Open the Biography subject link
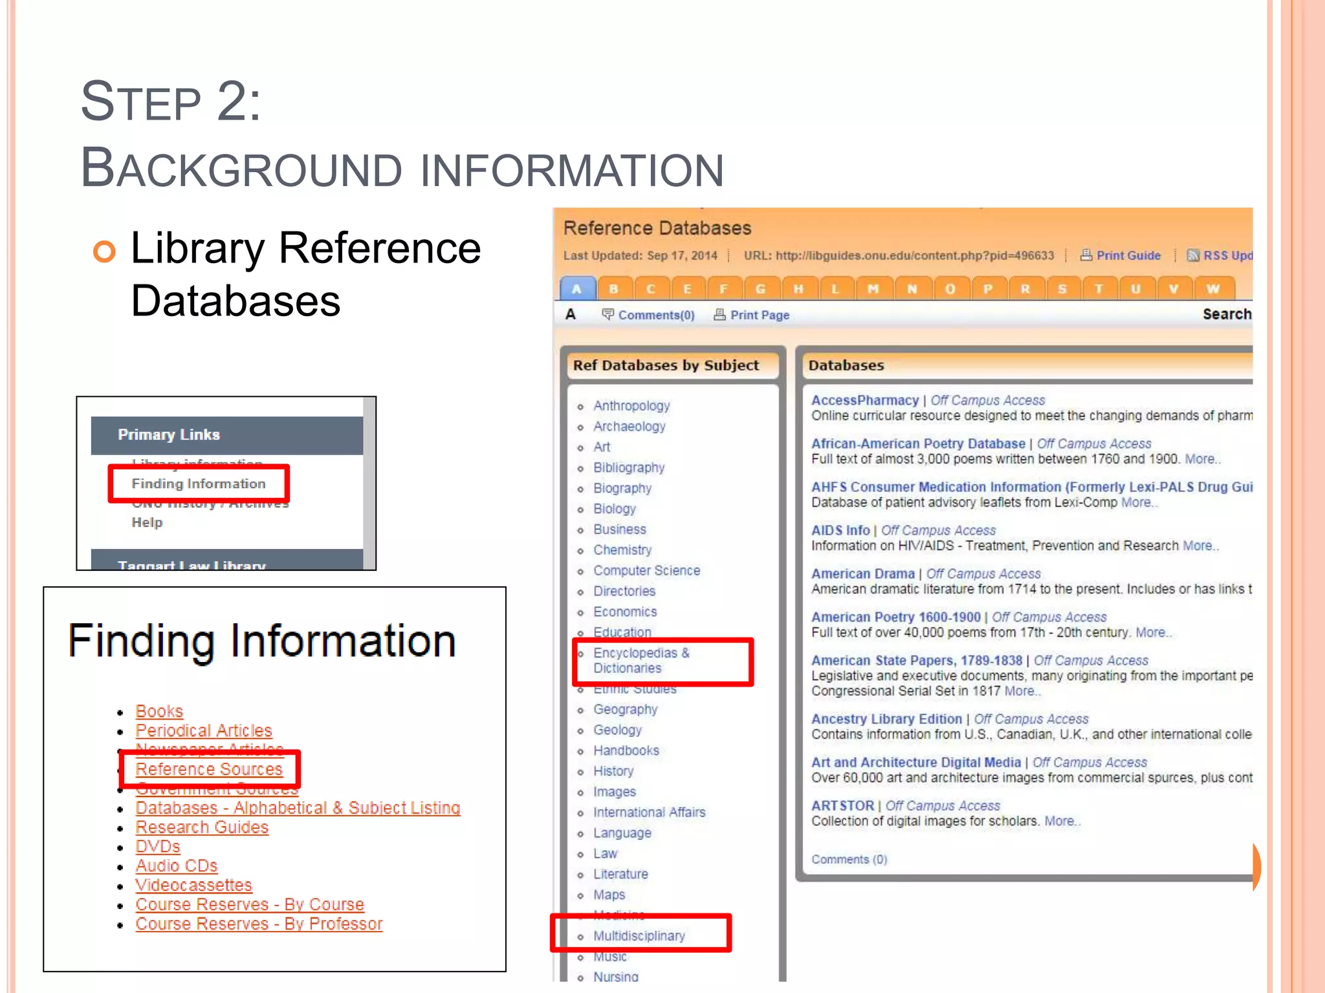 pyautogui.click(x=622, y=488)
